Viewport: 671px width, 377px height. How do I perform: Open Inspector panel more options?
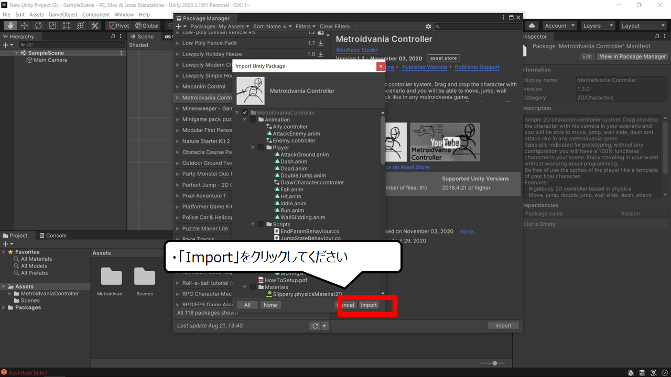[664, 37]
